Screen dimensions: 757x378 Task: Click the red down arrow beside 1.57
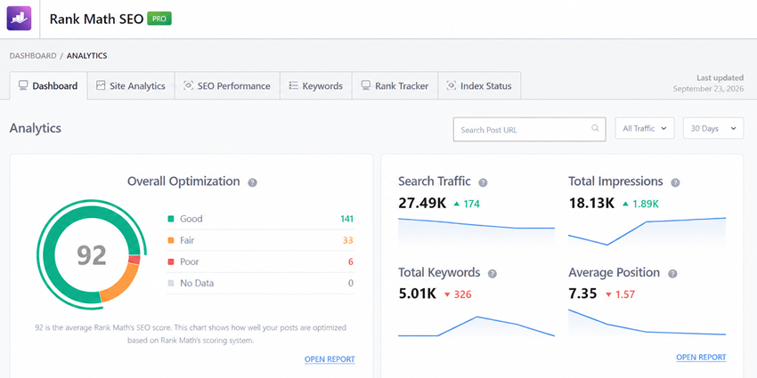[608, 294]
